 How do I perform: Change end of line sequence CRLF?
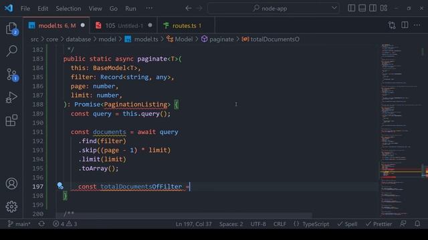(x=280, y=224)
